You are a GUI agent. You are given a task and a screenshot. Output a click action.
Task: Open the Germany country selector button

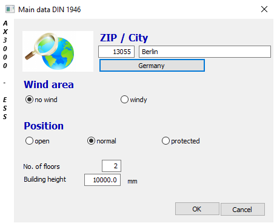tap(152, 66)
